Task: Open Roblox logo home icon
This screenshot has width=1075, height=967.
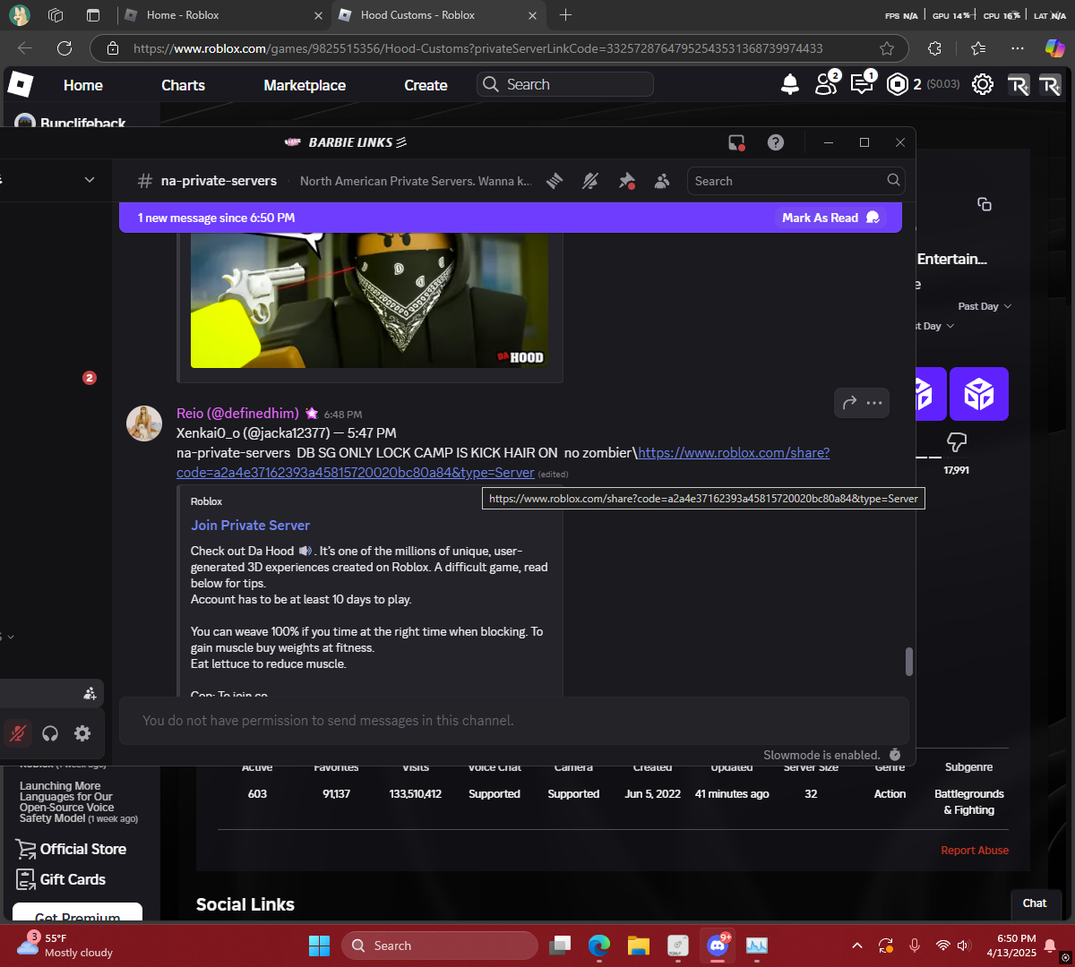Action: click(20, 85)
